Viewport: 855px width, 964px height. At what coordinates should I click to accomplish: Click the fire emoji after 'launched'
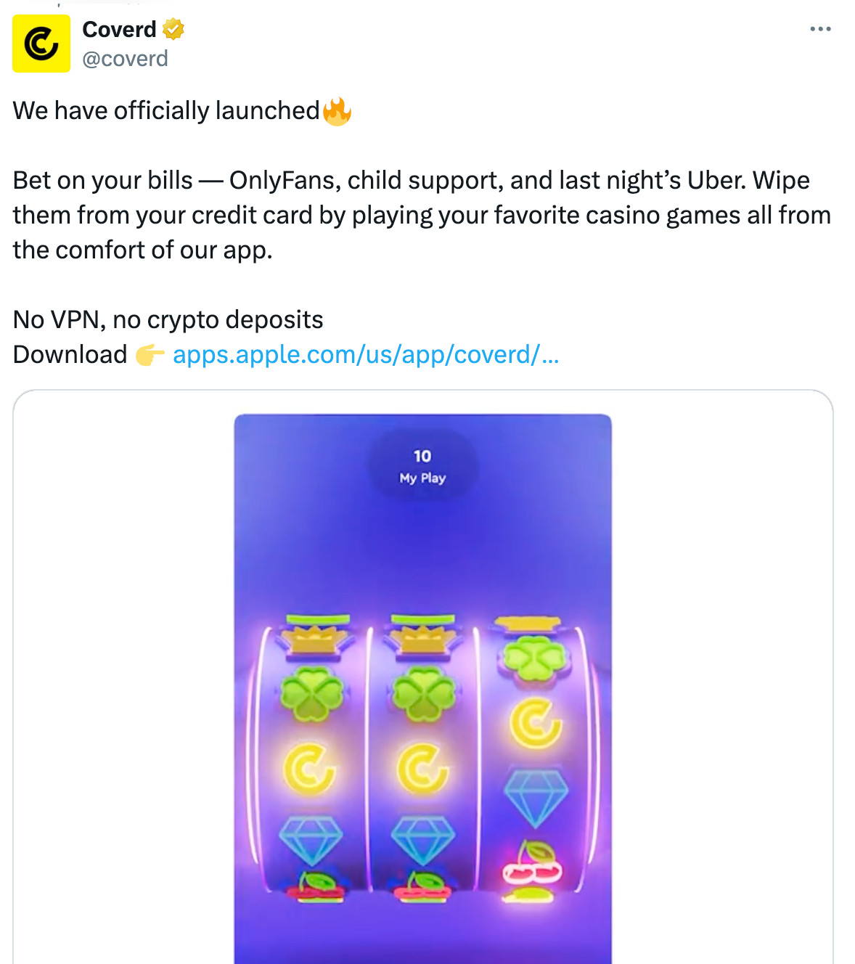point(337,111)
